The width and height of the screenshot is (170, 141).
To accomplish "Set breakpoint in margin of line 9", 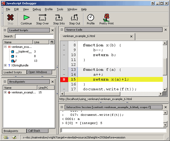I will pos(64,50).
